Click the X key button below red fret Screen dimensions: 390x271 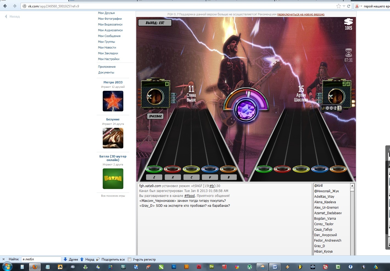173,177
